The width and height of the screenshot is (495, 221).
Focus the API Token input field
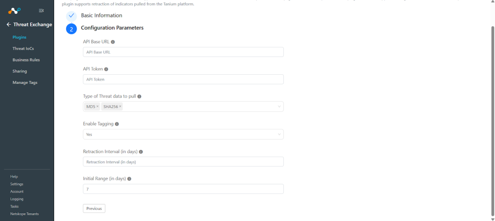point(183,80)
